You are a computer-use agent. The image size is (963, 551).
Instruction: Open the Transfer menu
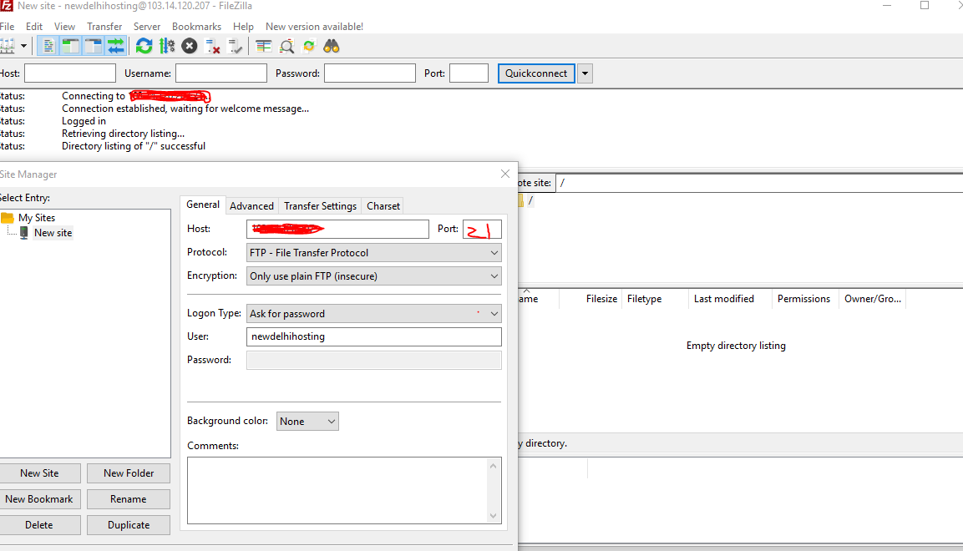coord(104,26)
